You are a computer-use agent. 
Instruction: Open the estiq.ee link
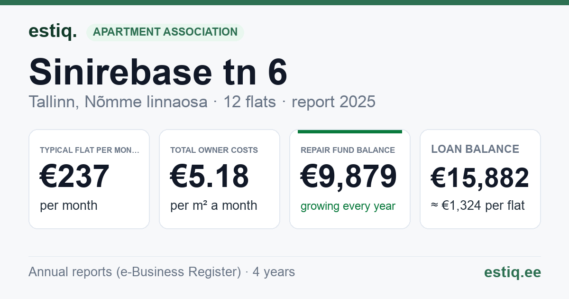pos(512,272)
